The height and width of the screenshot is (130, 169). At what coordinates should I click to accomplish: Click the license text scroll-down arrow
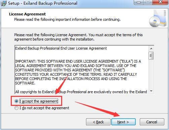click(x=151, y=91)
